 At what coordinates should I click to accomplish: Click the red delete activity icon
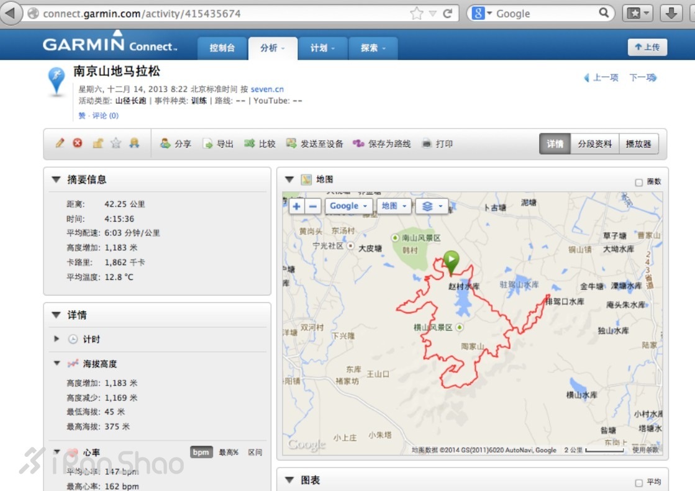point(78,143)
